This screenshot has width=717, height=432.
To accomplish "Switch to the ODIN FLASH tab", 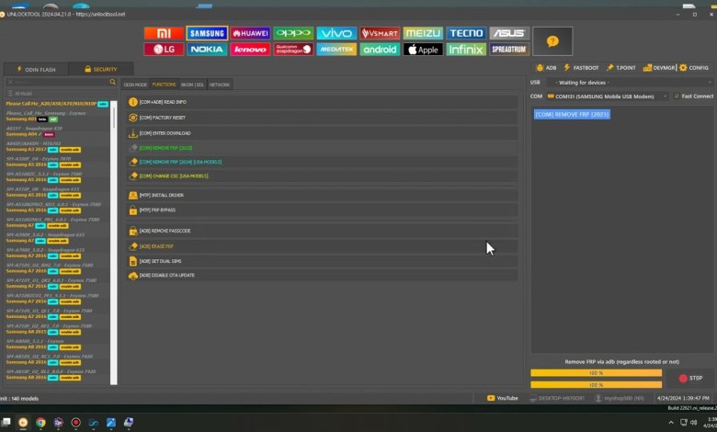I will pyautogui.click(x=36, y=70).
